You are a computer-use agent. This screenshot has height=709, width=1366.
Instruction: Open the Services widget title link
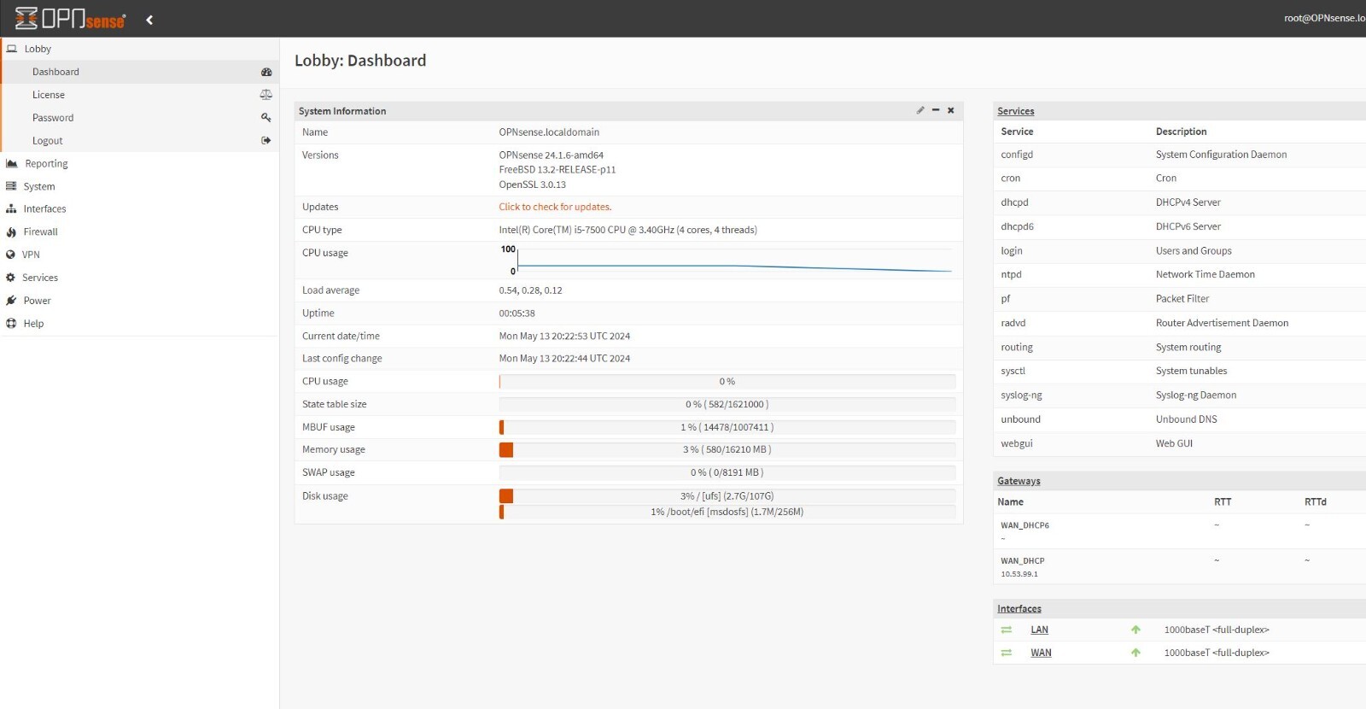1016,111
